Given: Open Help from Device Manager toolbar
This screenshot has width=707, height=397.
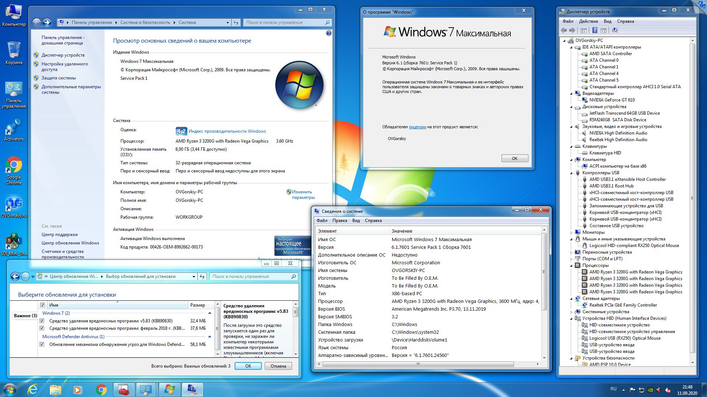Looking at the screenshot, I should point(595,31).
